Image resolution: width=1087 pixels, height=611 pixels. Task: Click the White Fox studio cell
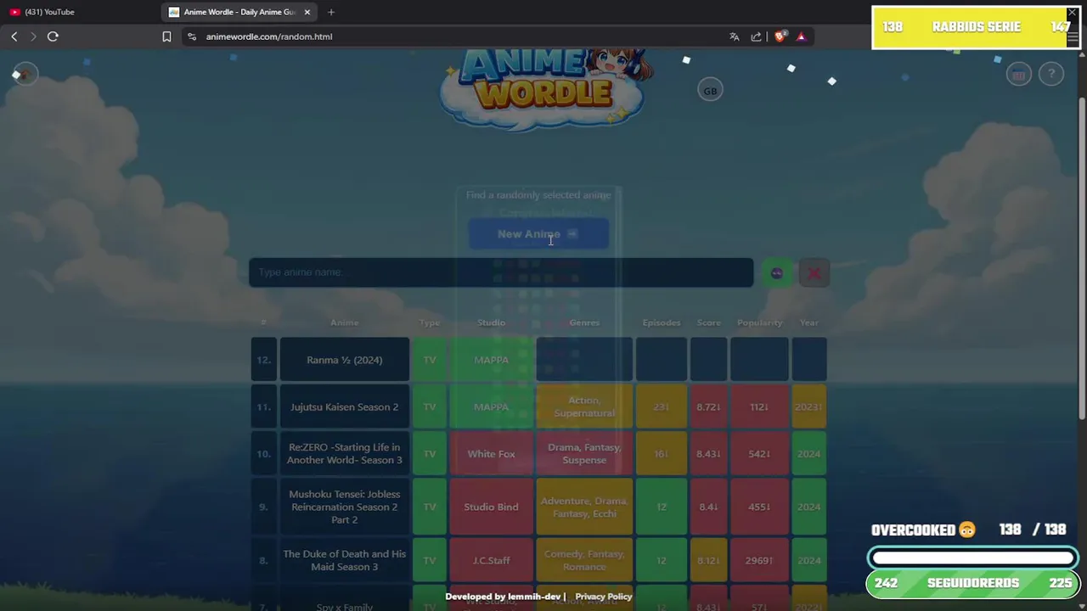(x=491, y=454)
